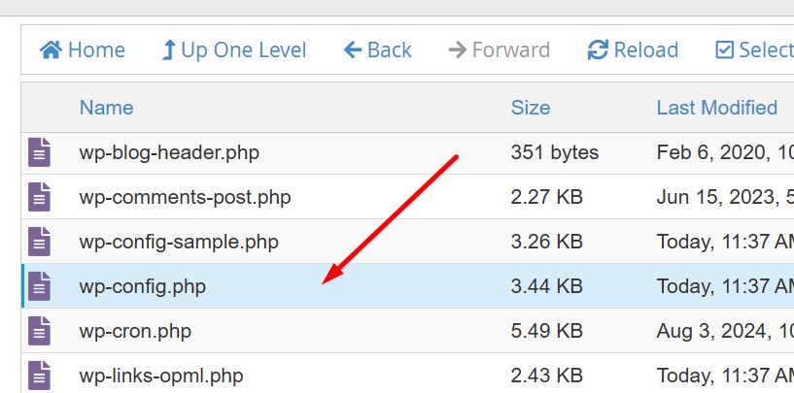Image resolution: width=794 pixels, height=393 pixels.
Task: Select the wp-config.php file name
Action: point(143,286)
